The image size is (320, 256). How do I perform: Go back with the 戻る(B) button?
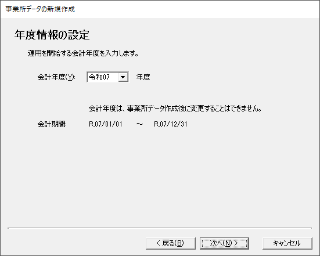point(171,243)
